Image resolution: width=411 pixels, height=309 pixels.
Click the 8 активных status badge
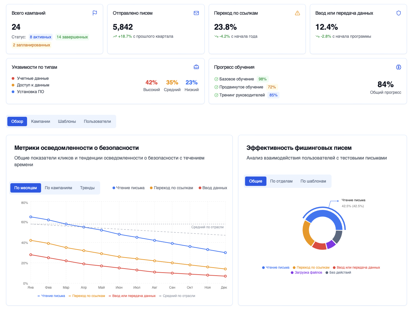pyautogui.click(x=40, y=37)
